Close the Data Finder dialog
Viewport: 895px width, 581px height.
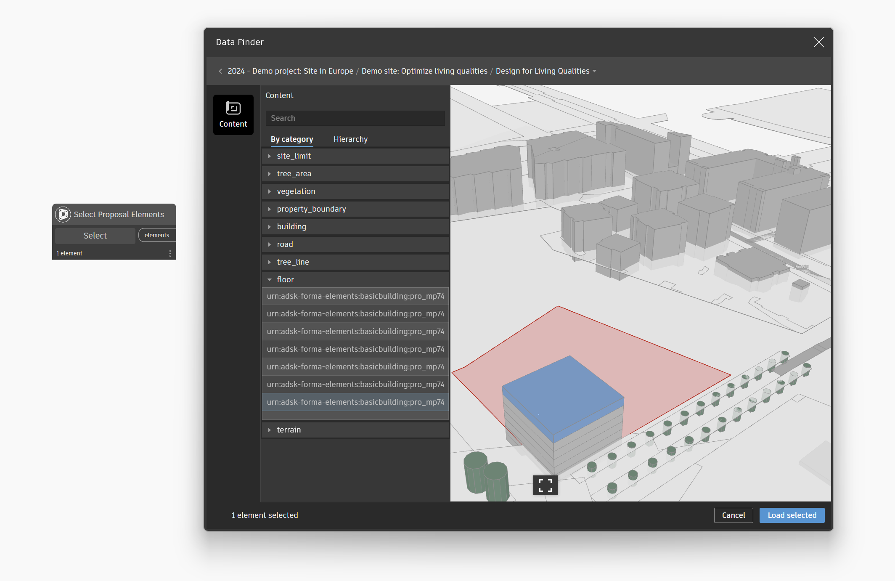(x=818, y=42)
